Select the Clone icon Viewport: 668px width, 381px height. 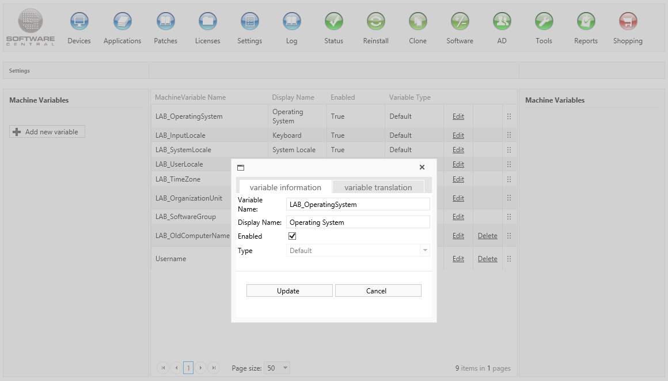[418, 22]
